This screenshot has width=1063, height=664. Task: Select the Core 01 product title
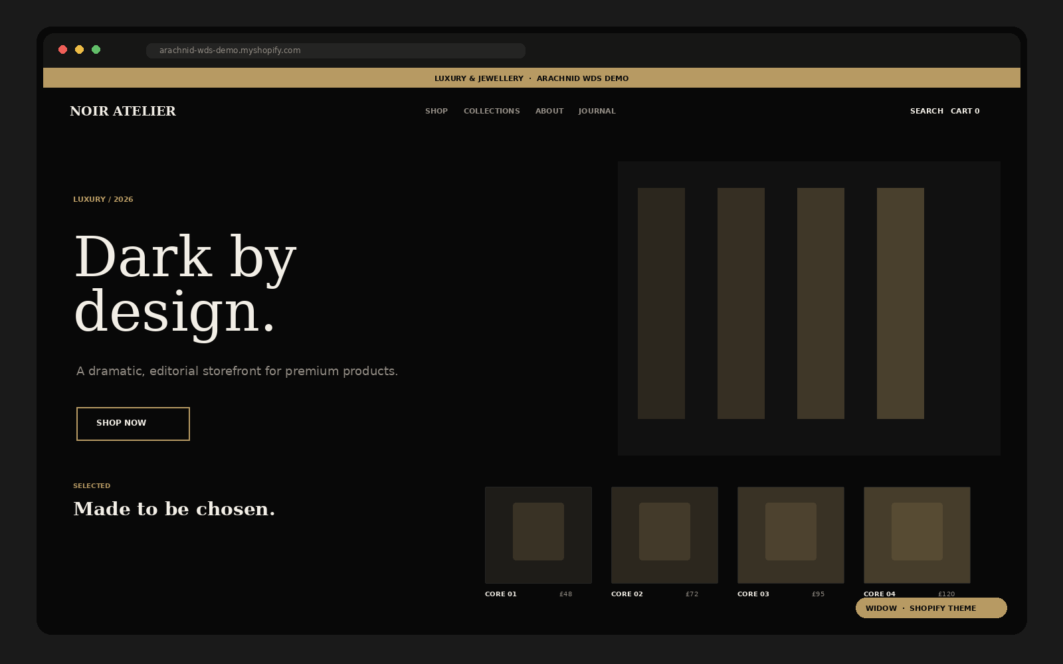pos(501,594)
